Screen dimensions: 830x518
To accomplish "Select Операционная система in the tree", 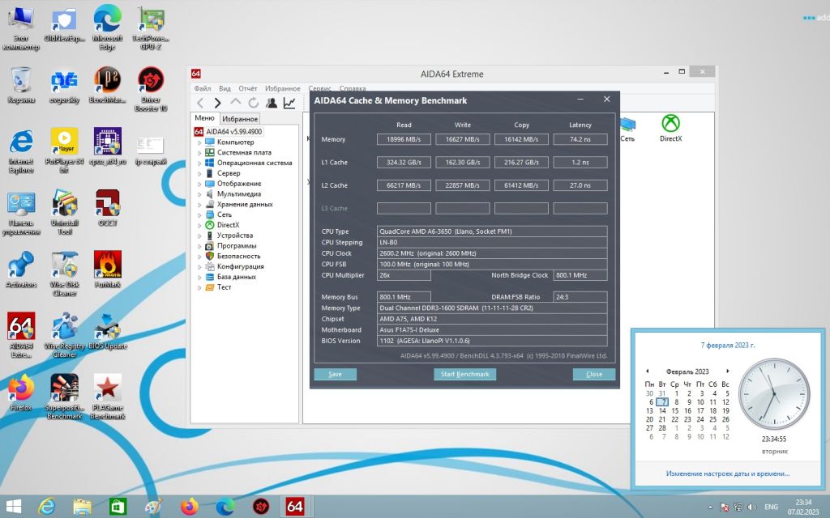I will point(255,163).
